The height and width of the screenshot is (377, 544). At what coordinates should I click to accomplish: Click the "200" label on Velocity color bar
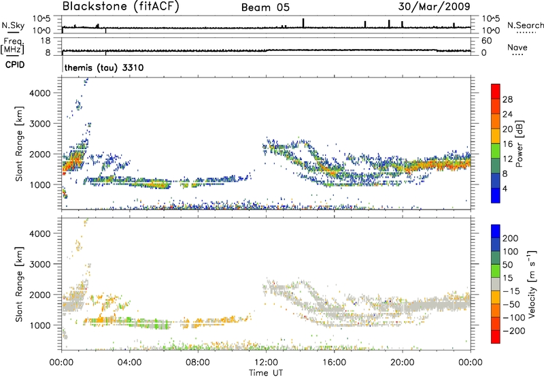coord(511,238)
